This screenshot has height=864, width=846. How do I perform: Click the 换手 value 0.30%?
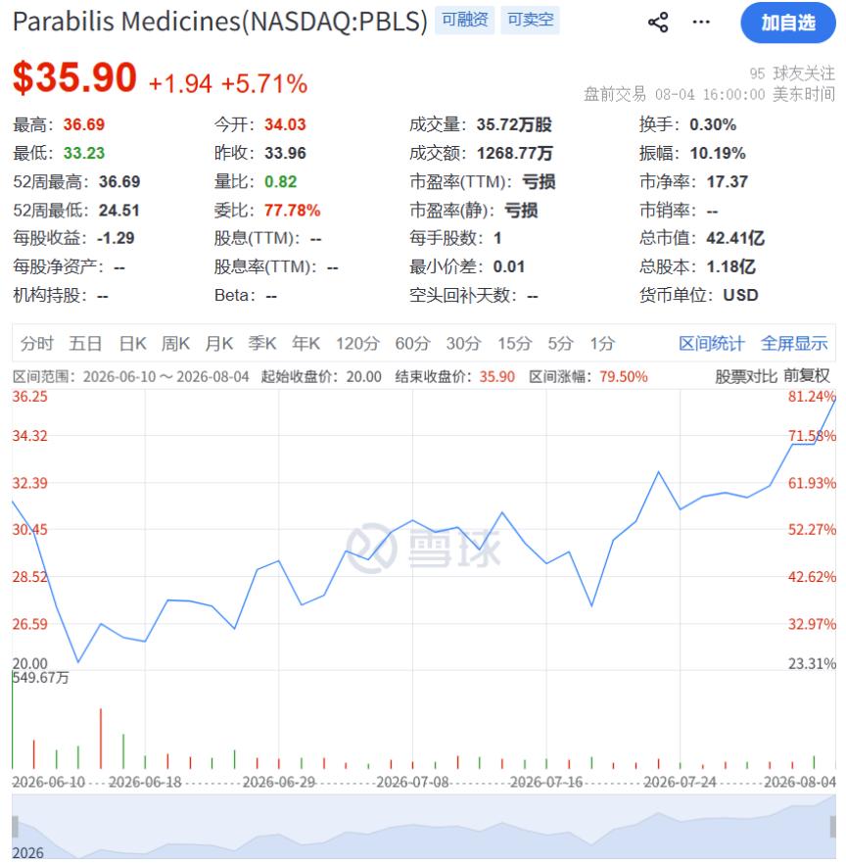[x=713, y=124]
